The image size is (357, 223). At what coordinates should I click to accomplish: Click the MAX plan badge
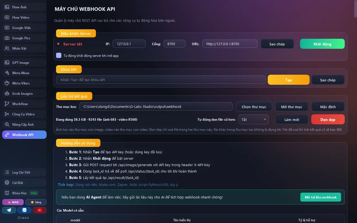[13, 202]
